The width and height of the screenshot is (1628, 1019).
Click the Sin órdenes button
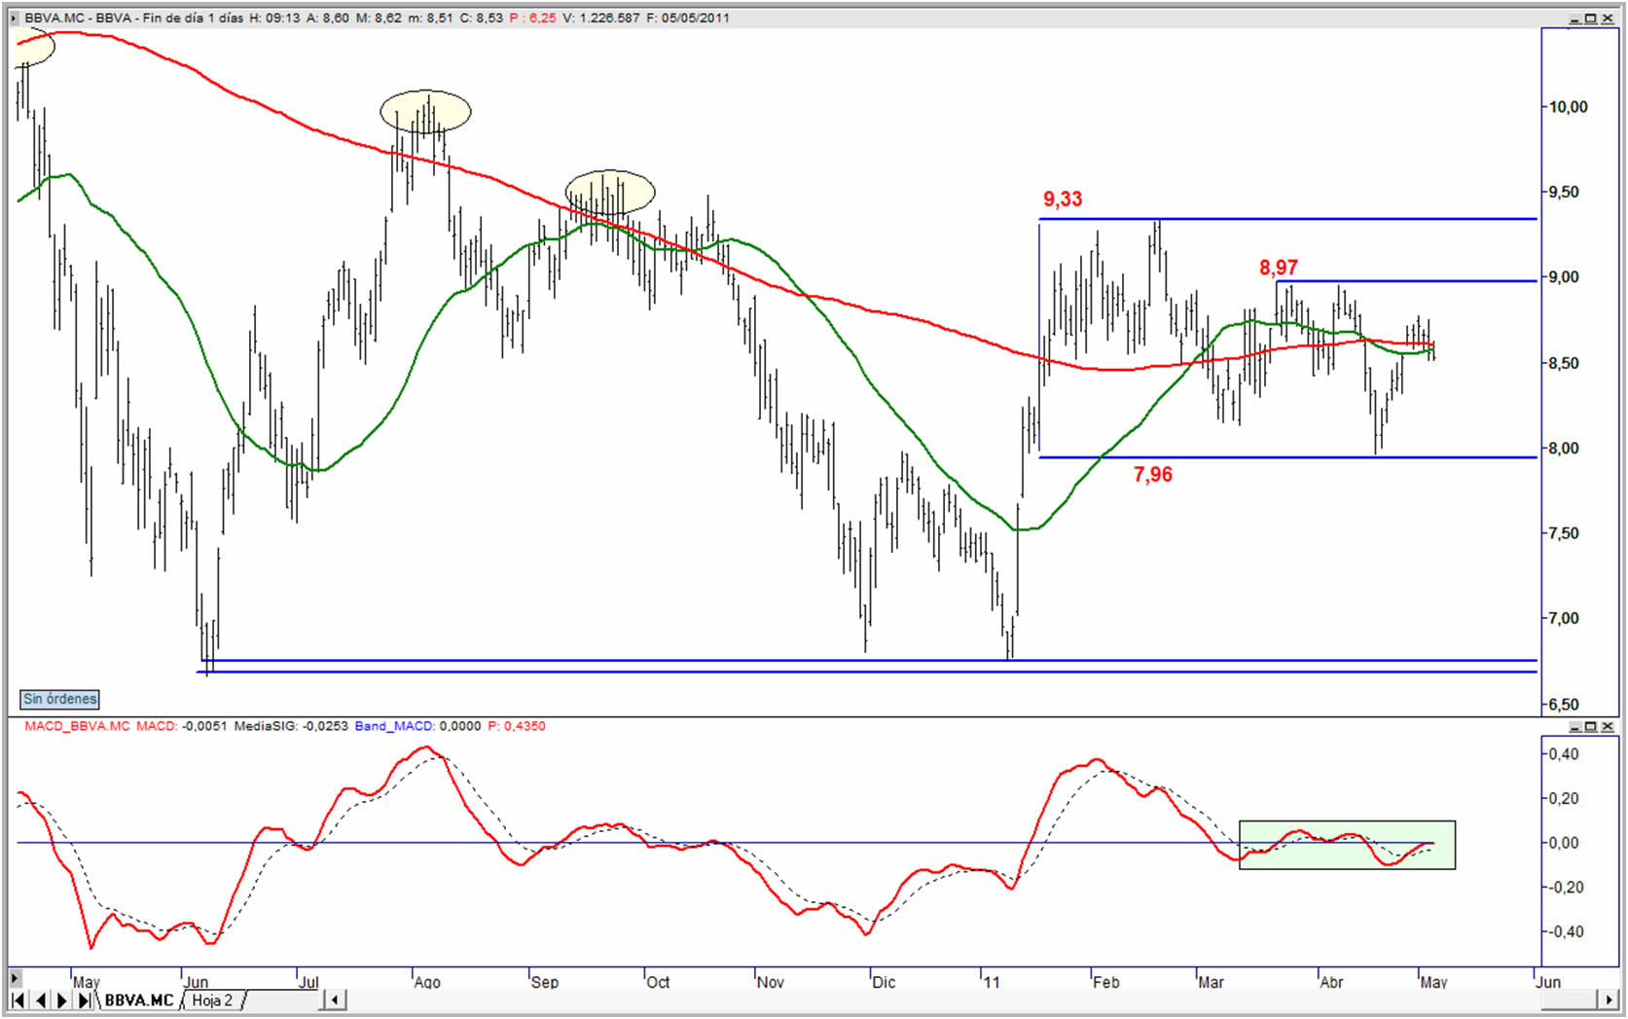point(60,699)
